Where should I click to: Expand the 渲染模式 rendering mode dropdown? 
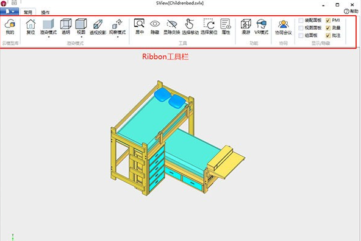click(x=48, y=37)
